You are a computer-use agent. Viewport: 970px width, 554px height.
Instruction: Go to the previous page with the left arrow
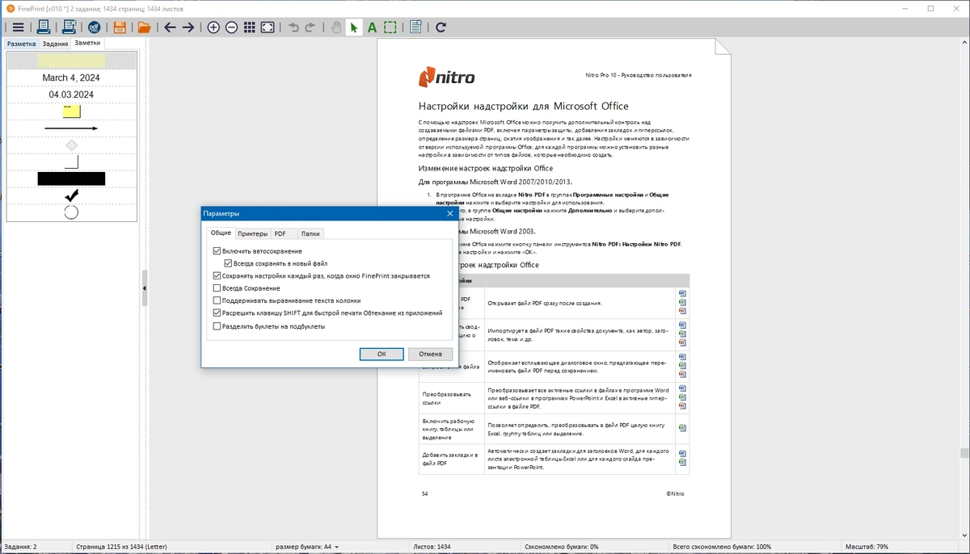coord(170,27)
